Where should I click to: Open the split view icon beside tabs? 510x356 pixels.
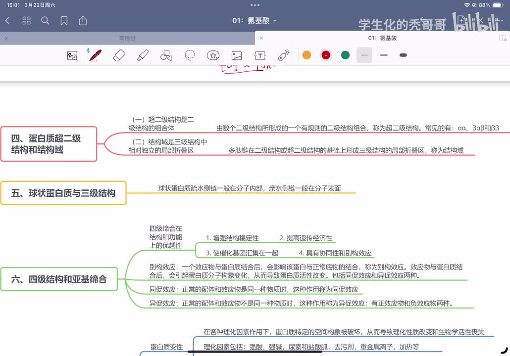pos(503,38)
